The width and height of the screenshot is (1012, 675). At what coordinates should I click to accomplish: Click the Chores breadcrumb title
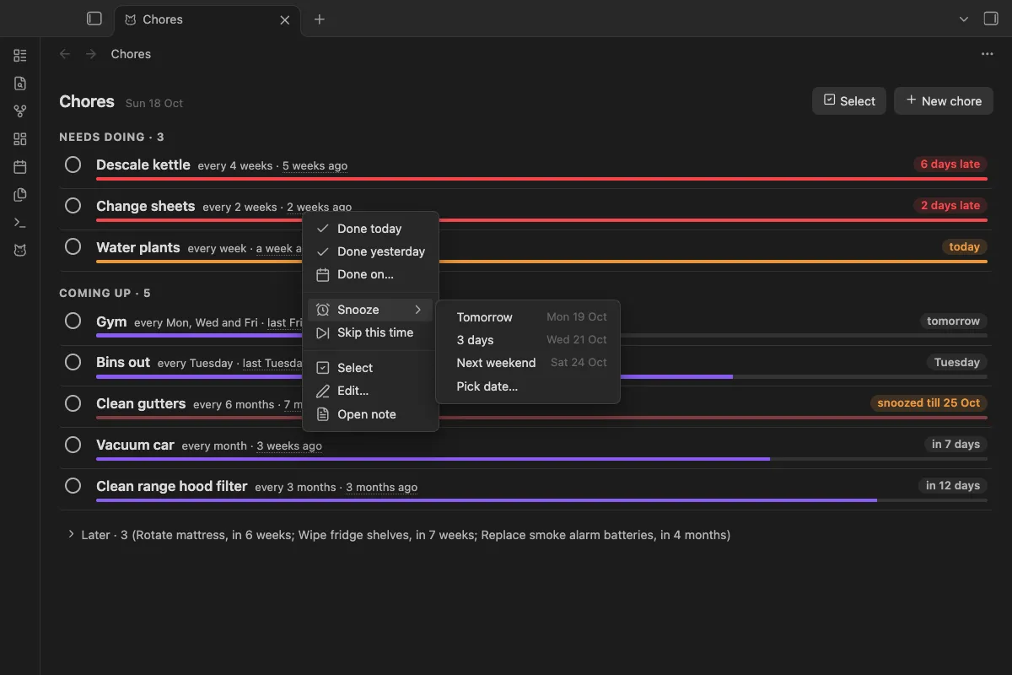pyautogui.click(x=131, y=54)
